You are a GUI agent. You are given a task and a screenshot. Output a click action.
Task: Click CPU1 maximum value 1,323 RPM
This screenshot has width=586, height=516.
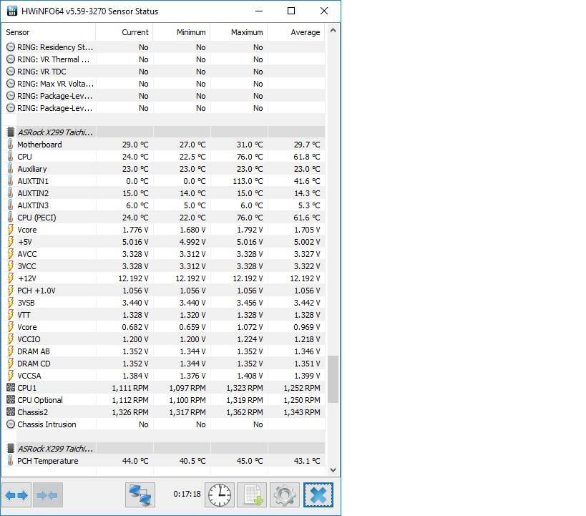[x=245, y=388]
